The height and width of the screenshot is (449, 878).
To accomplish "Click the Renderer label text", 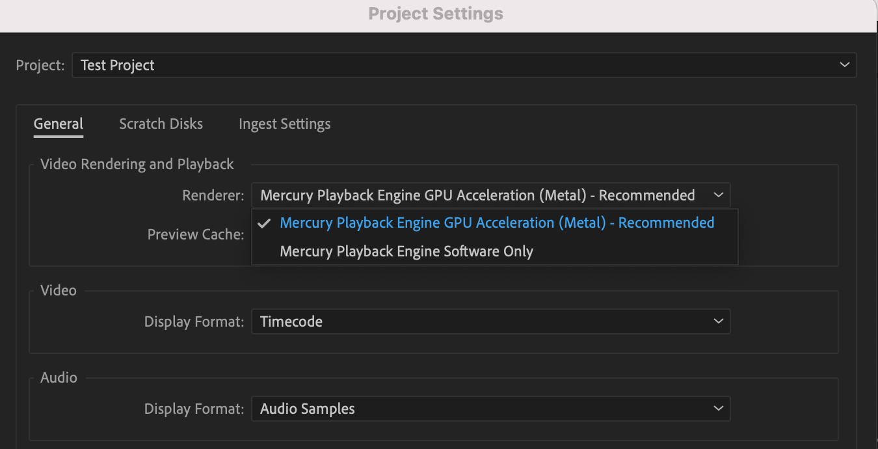I will click(x=213, y=195).
